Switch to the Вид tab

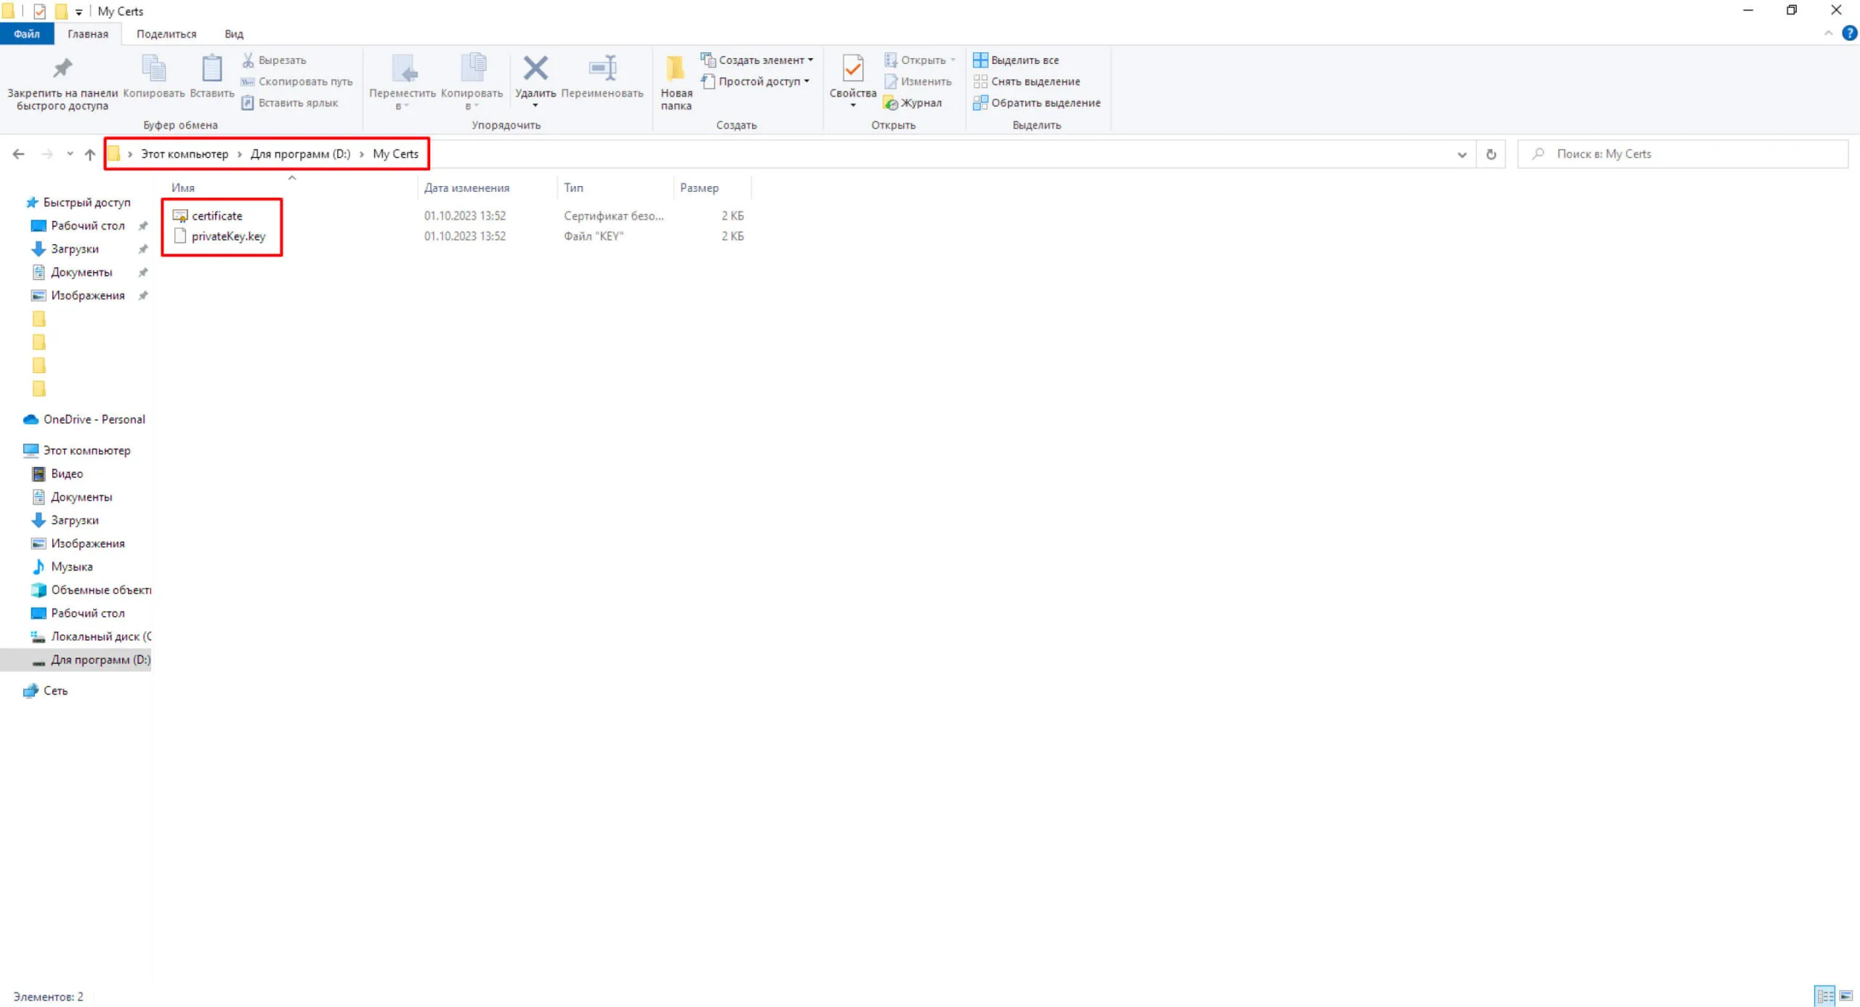click(x=234, y=33)
